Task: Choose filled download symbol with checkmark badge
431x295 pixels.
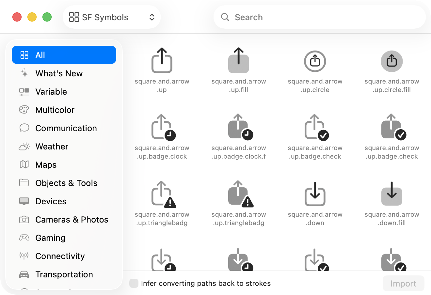Action: click(x=393, y=260)
